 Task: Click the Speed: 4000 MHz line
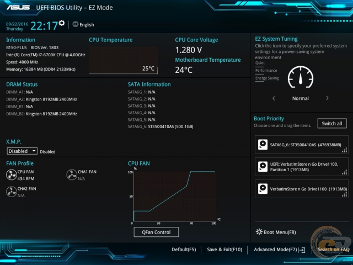tap(22, 62)
